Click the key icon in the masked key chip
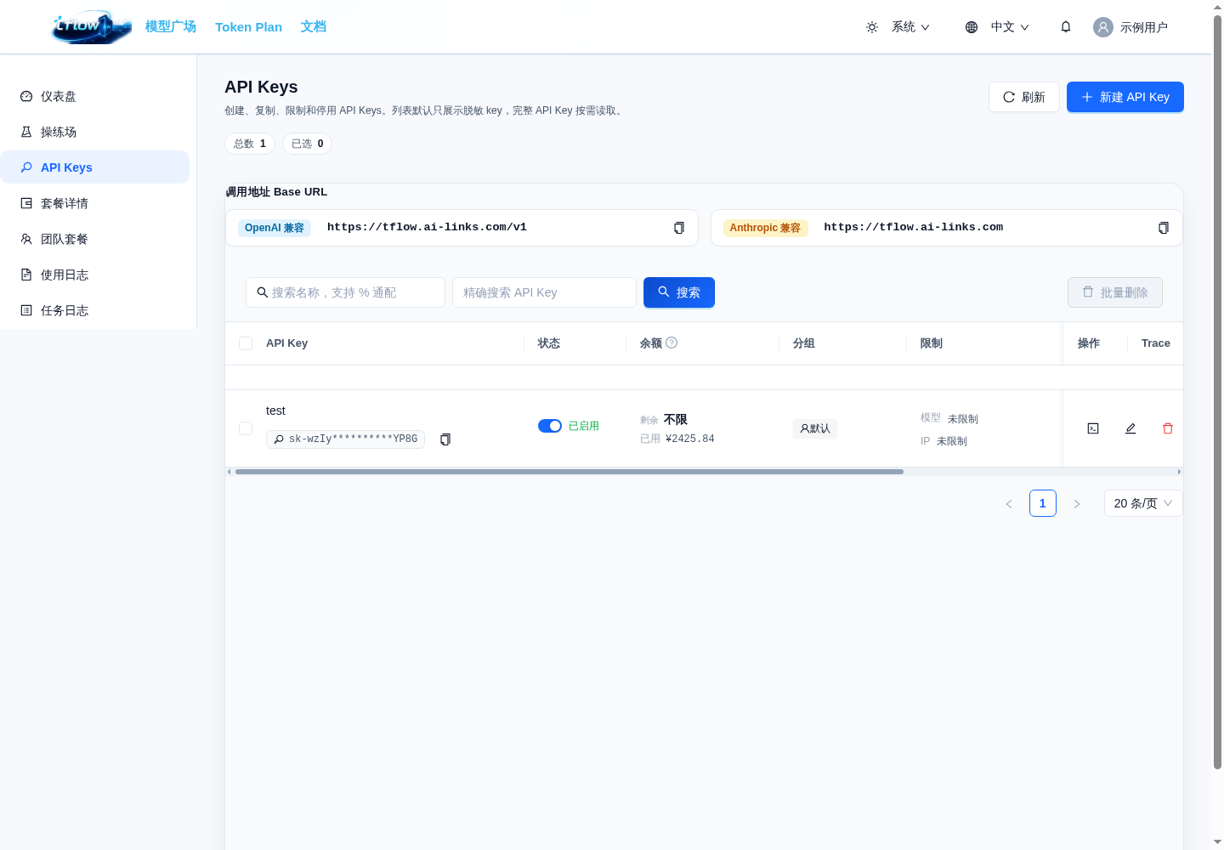 point(279,439)
